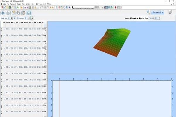Click the grid table button after RPM increments

(x=32, y=18)
